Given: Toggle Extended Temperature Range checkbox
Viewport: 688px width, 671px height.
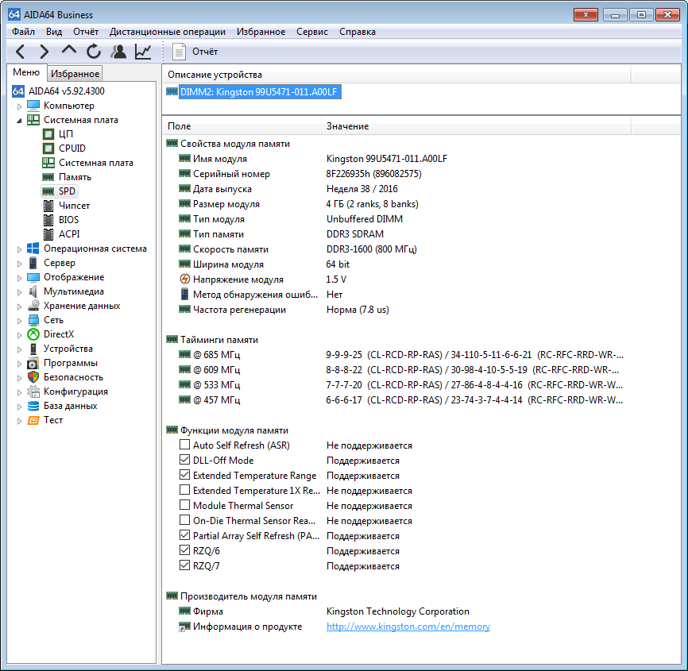Looking at the screenshot, I should click(x=185, y=475).
